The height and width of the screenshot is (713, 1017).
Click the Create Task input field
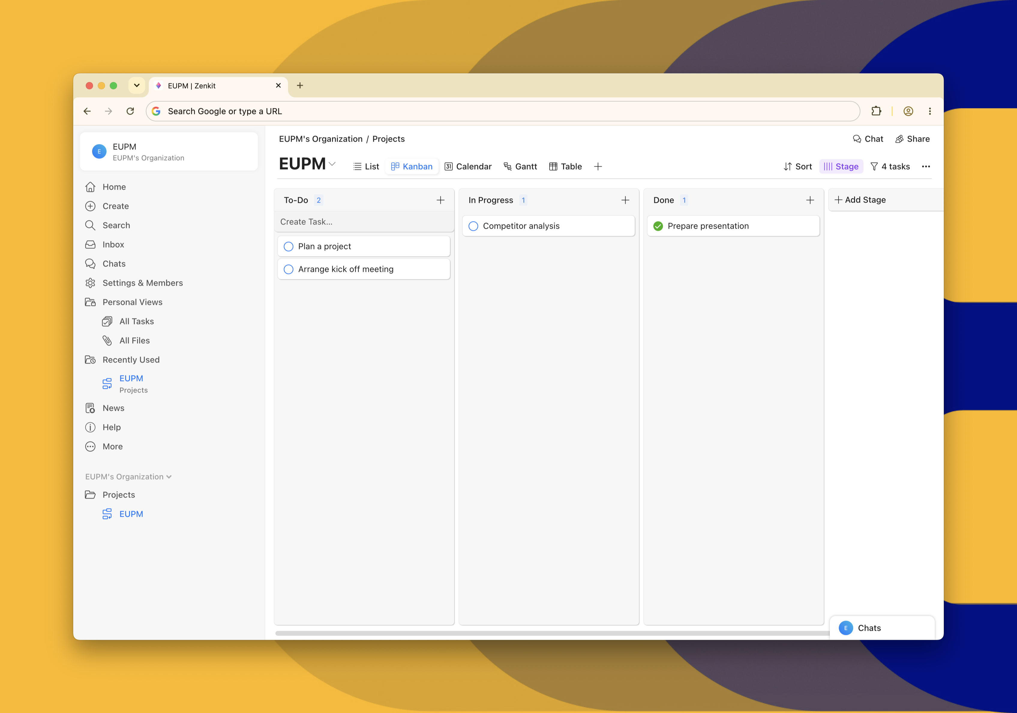point(364,221)
